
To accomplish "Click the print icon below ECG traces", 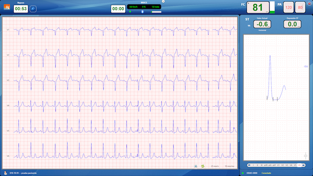I will [x=195, y=166].
